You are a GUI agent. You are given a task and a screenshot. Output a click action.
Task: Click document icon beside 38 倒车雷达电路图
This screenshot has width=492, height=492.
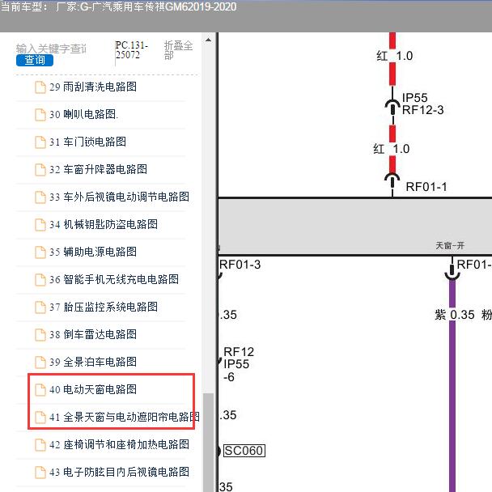click(40, 335)
